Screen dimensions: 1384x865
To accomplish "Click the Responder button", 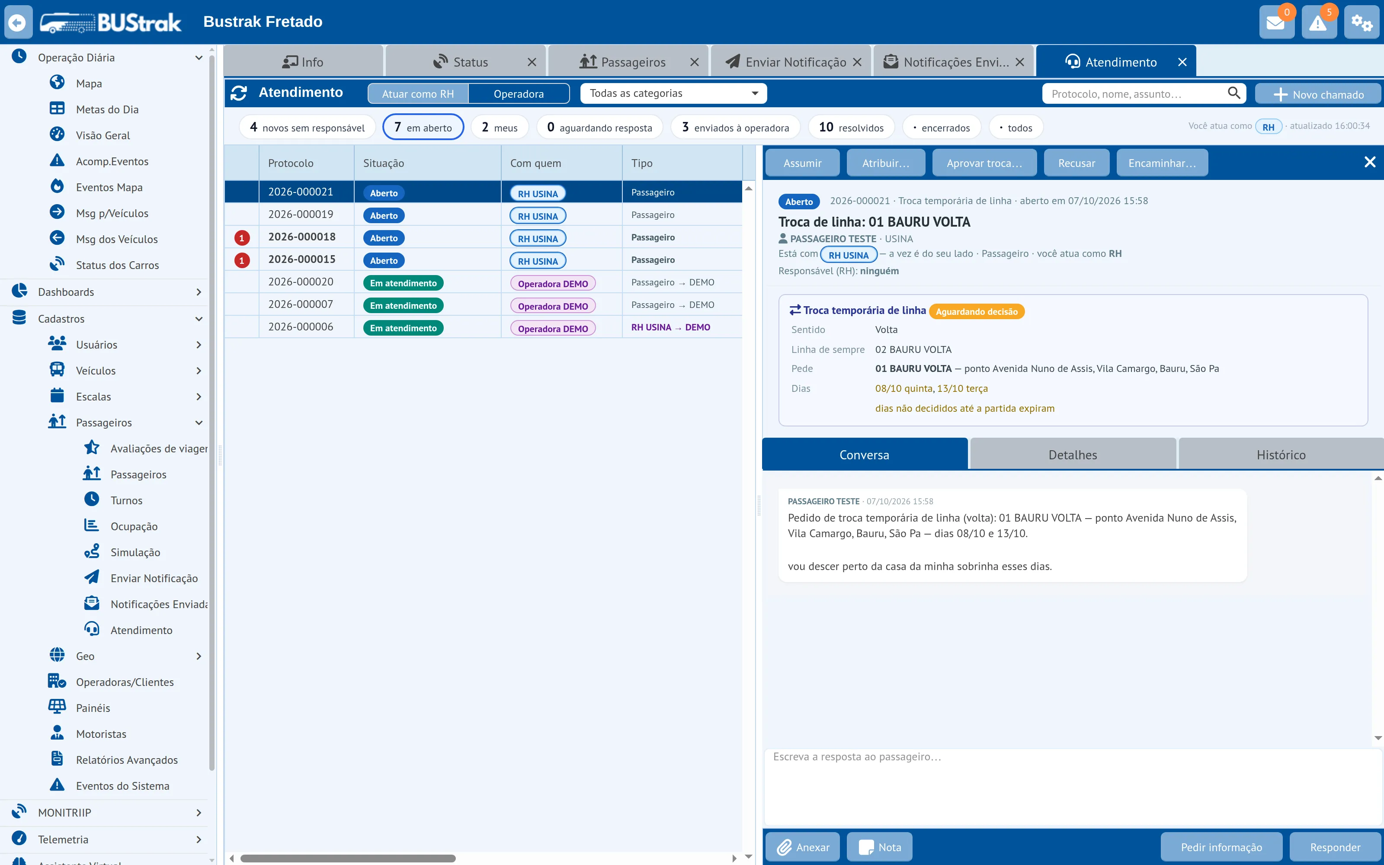I will pos(1336,847).
